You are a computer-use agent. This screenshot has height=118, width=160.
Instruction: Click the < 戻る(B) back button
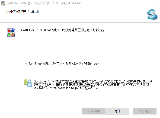point(94,111)
